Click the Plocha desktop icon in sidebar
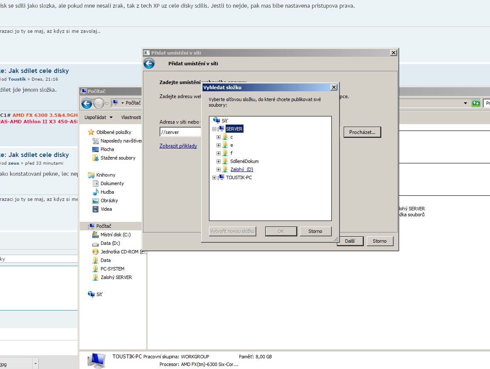The width and height of the screenshot is (490, 369). pyautogui.click(x=95, y=149)
